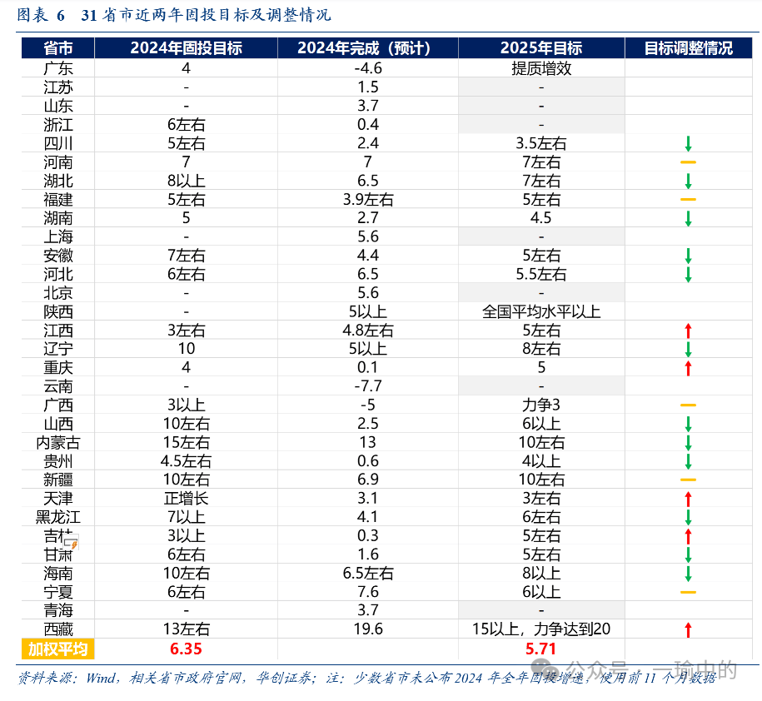This screenshot has width=762, height=701.
Task: Click the green down arrow beside 海南
Action: click(687, 573)
